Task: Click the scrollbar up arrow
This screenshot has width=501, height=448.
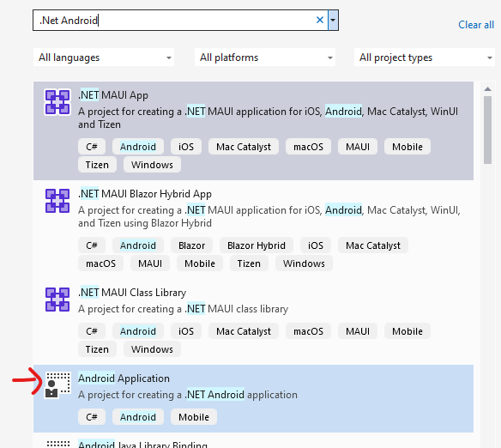Action: (487, 89)
